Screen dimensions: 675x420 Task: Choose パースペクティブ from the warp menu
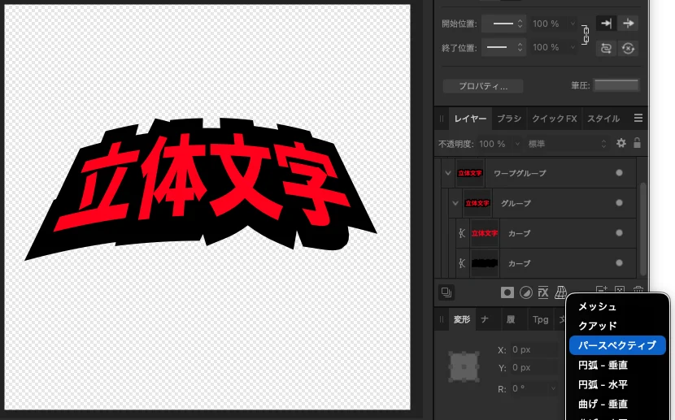[617, 345]
